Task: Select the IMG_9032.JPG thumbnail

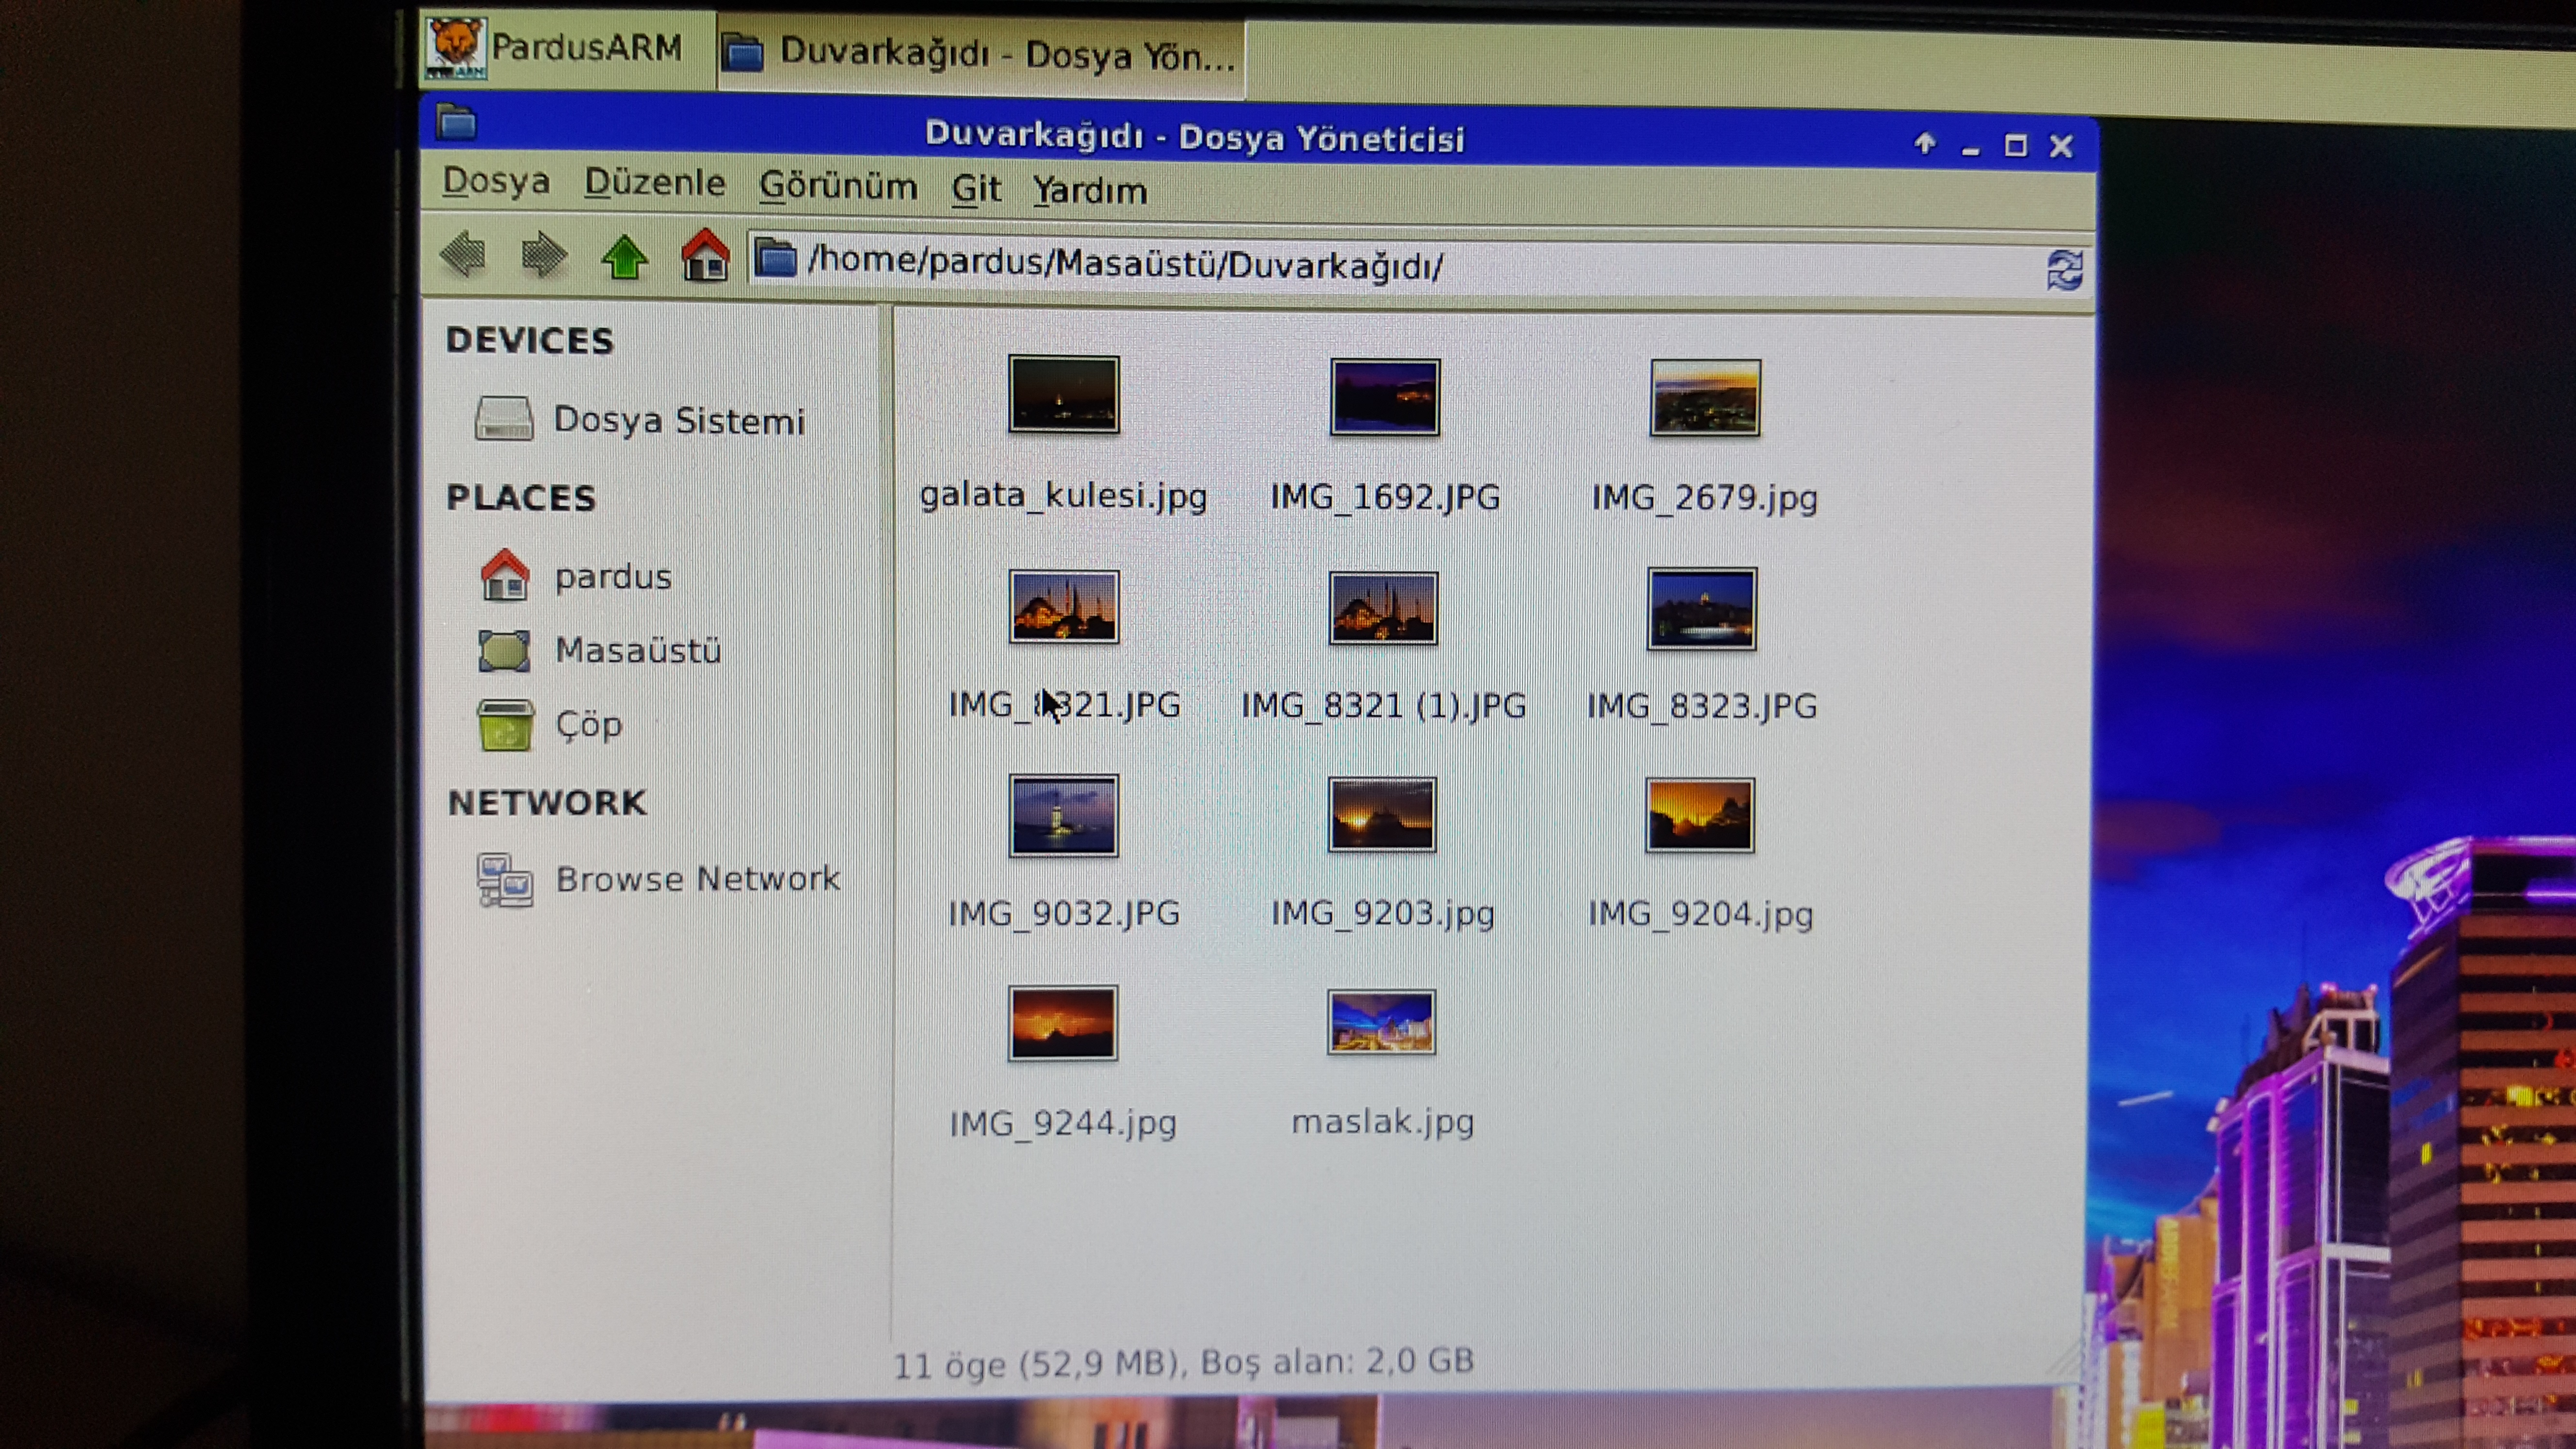Action: [1063, 816]
